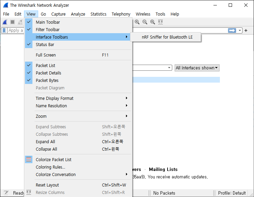Click the zoom in magnifier icon
The height and width of the screenshot is (197, 254).
click(x=137, y=22)
